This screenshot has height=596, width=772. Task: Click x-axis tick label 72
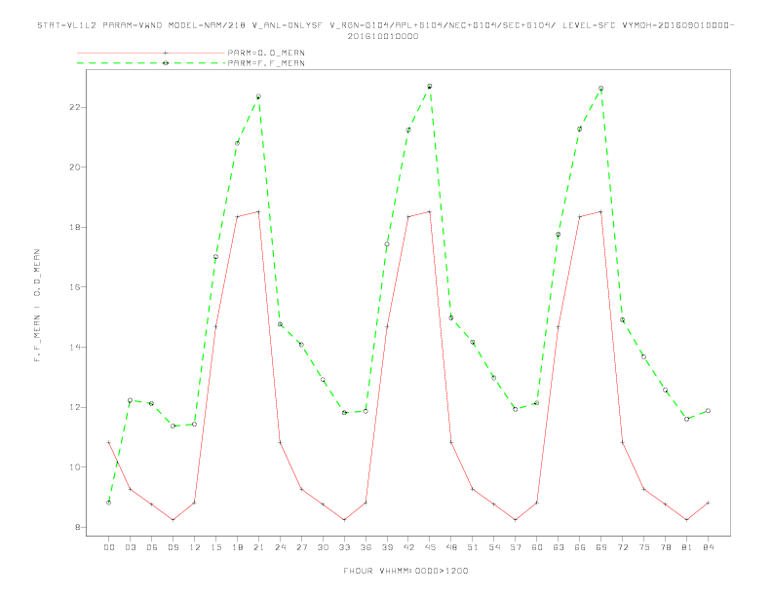(x=622, y=547)
